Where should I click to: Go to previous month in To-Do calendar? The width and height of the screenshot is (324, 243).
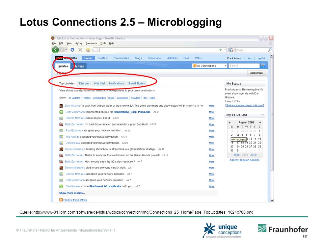coord(230,122)
